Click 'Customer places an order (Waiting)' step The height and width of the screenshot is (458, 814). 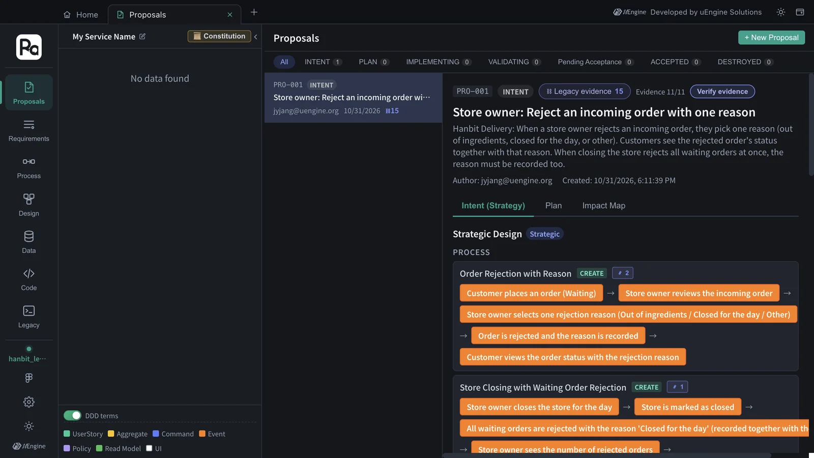[531, 293]
